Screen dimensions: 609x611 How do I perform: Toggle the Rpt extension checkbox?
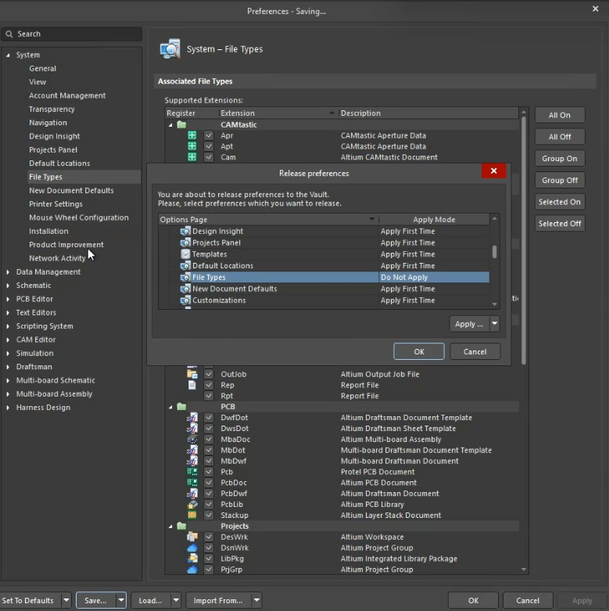click(x=209, y=396)
